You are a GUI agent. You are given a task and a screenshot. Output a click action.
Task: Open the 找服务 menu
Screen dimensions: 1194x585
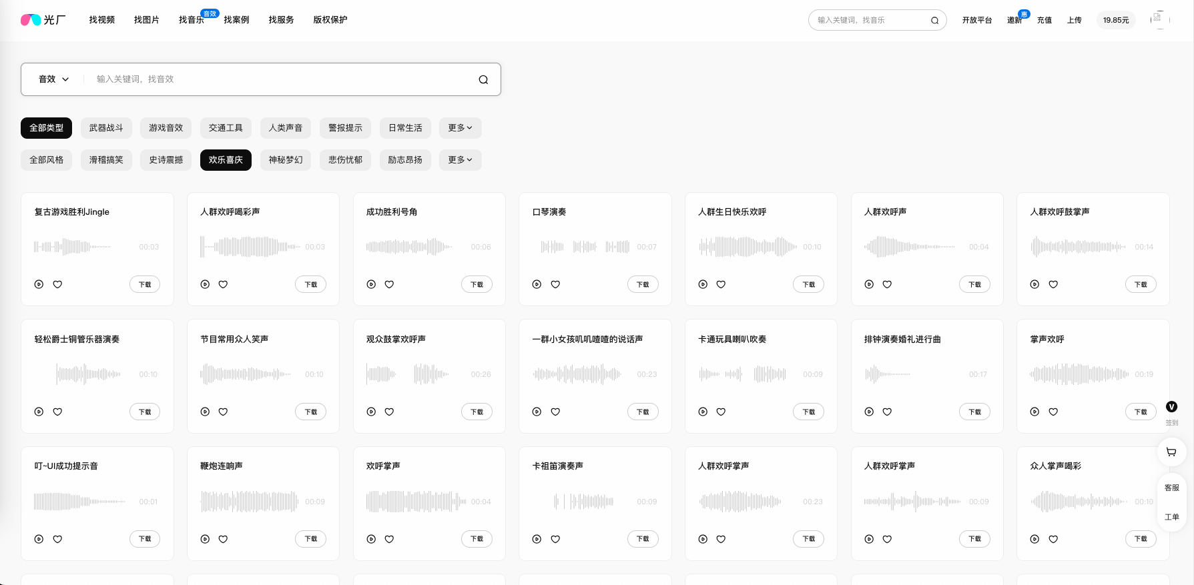click(281, 20)
